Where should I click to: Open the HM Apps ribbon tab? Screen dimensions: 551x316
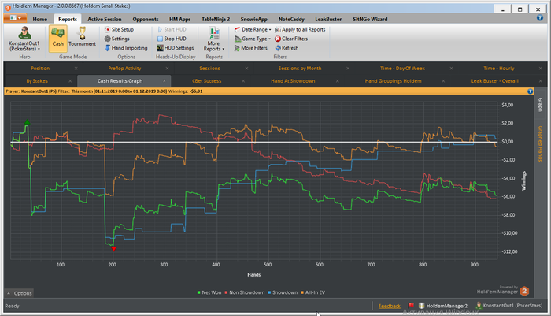[x=180, y=20]
